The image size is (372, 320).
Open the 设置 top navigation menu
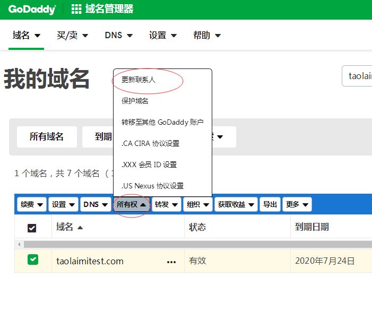163,36
